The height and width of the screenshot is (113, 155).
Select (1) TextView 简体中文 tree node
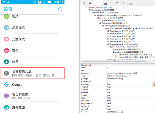135,57
